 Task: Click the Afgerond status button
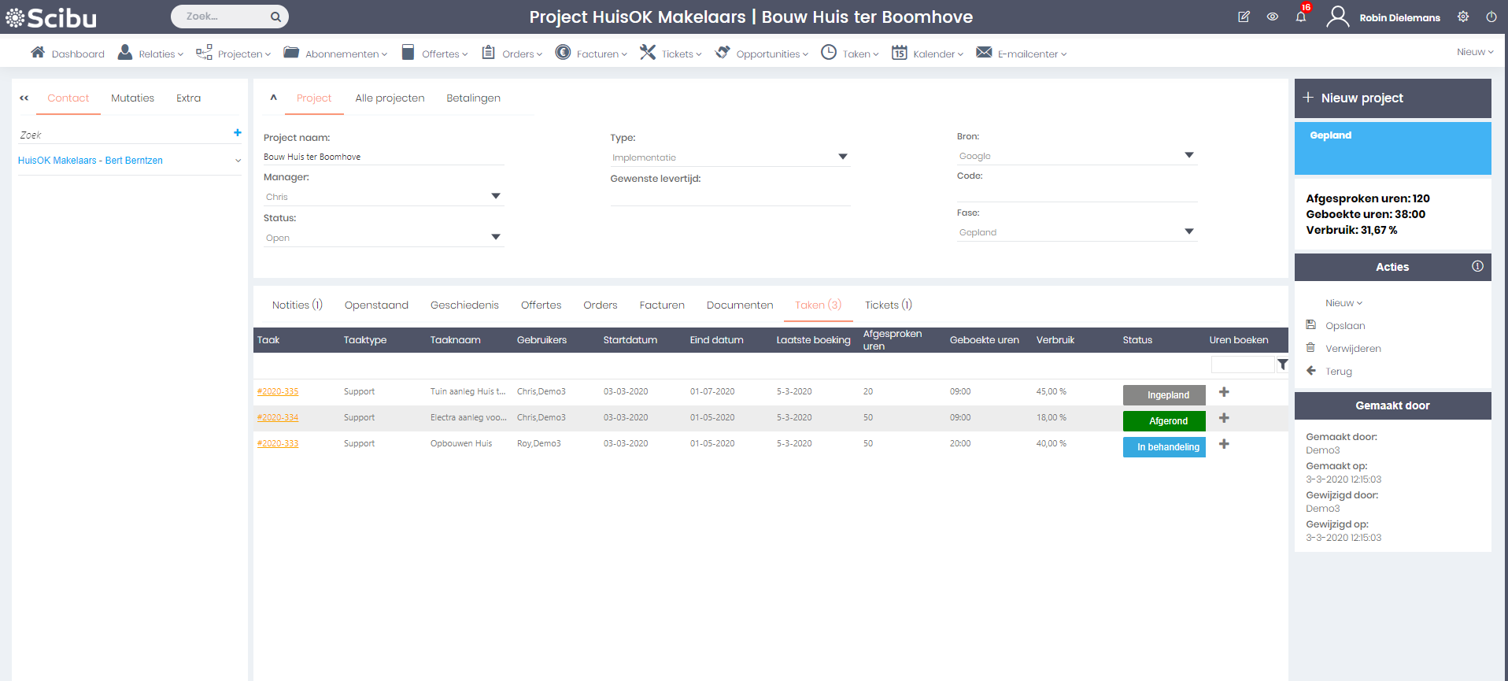pyautogui.click(x=1164, y=421)
